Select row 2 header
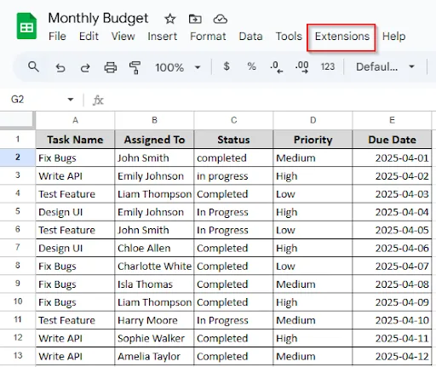The width and height of the screenshot is (436, 367). click(x=18, y=158)
